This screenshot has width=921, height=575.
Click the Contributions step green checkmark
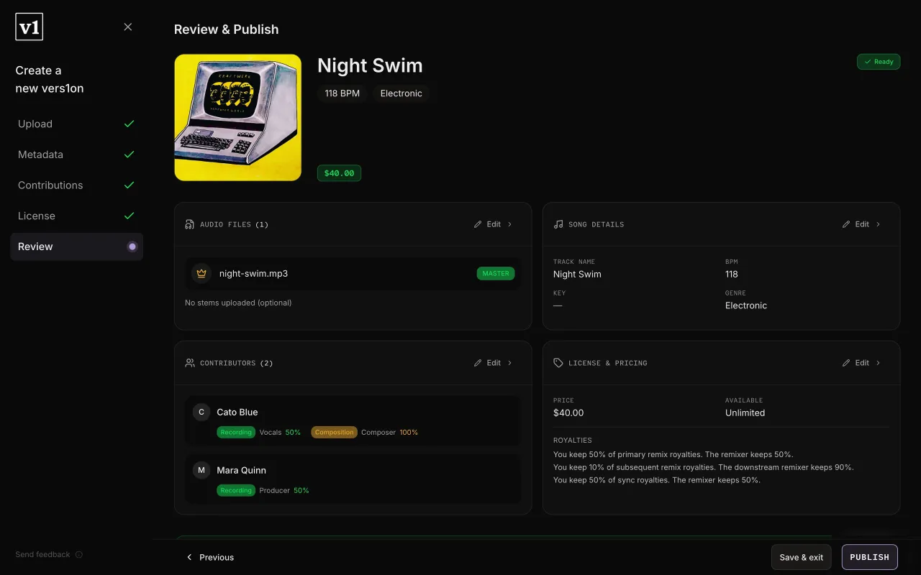pyautogui.click(x=130, y=185)
